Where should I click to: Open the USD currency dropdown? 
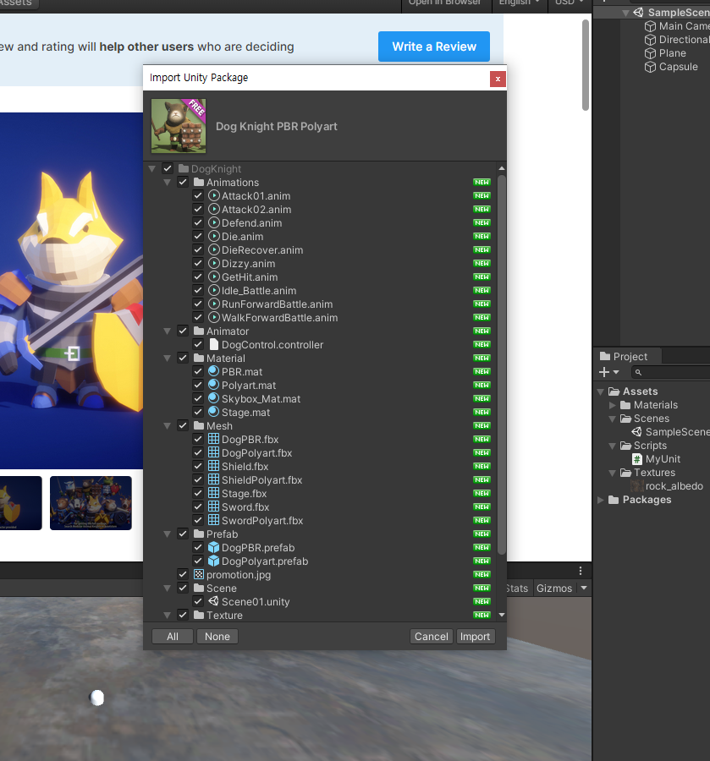click(x=570, y=3)
